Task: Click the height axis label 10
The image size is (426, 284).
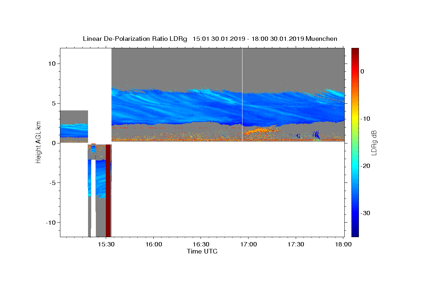Action: [53, 64]
